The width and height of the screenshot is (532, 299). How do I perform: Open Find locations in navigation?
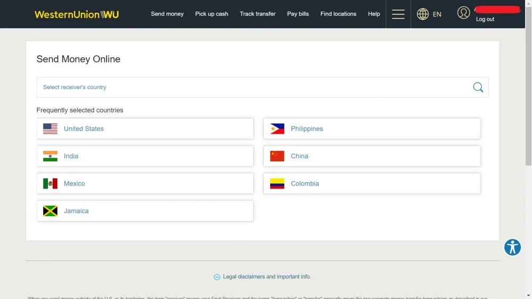338,14
